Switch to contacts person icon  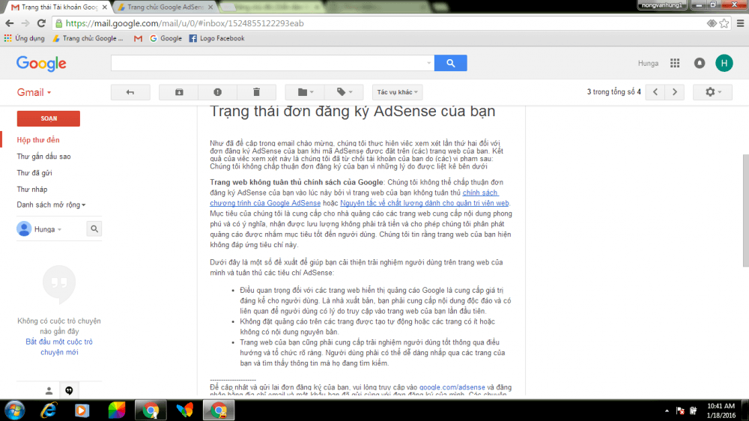(49, 391)
